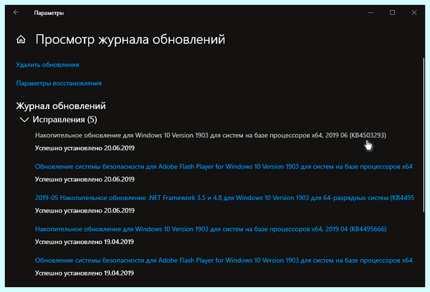Click install status below .NET Framework update
The height and width of the screenshot is (292, 430).
click(85, 211)
